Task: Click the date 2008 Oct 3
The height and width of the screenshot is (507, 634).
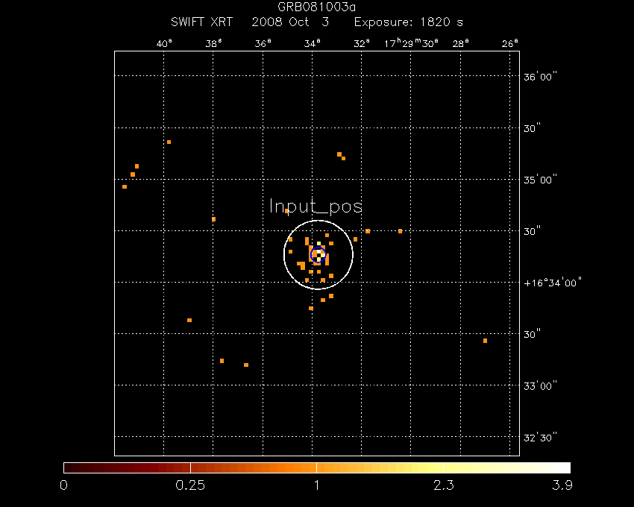Action: pyautogui.click(x=290, y=22)
